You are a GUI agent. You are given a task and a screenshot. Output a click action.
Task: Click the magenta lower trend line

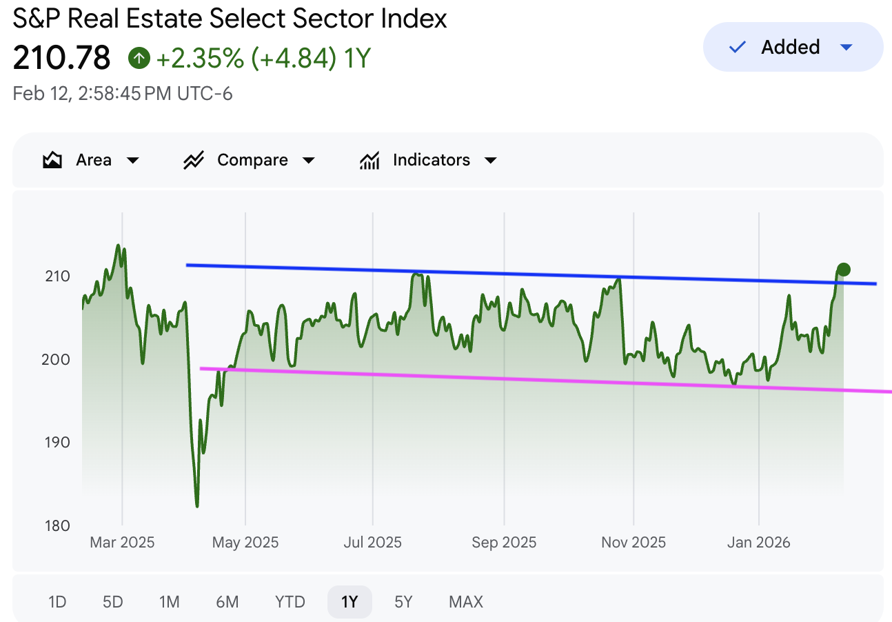483,379
